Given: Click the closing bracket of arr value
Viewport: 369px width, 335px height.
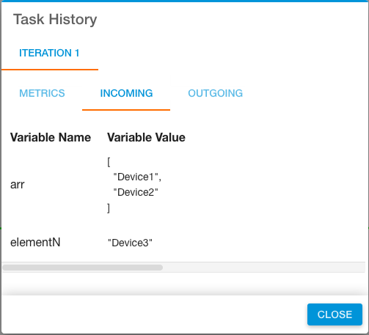Looking at the screenshot, I should click(109, 208).
